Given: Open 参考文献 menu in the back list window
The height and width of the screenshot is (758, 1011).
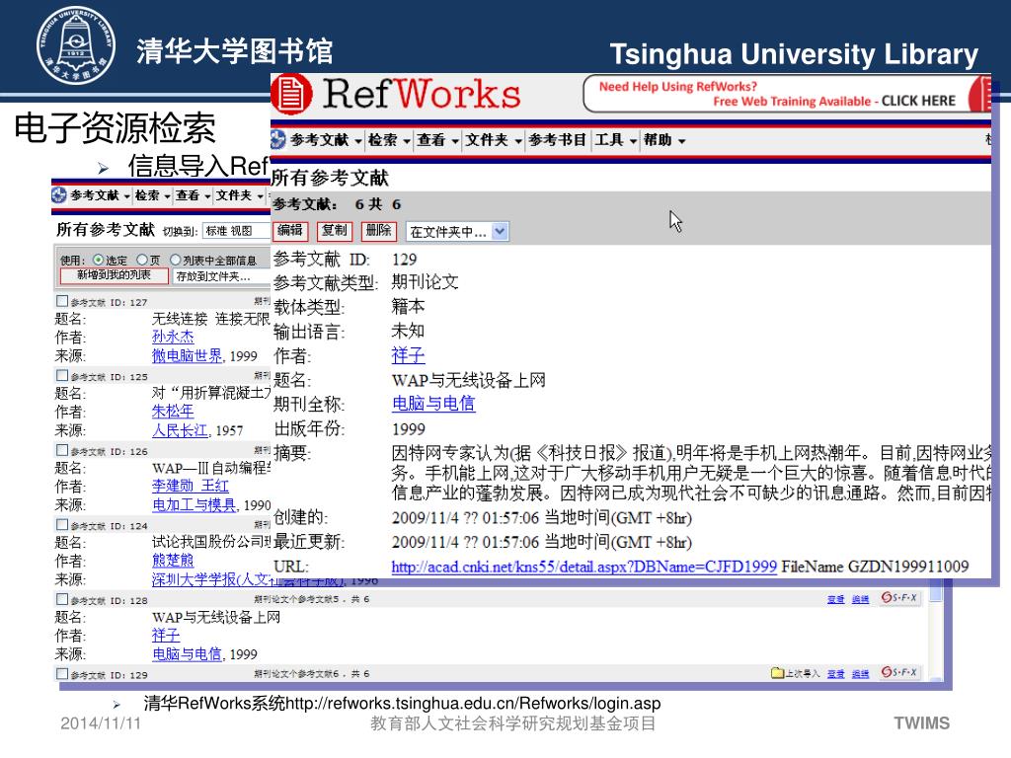Looking at the screenshot, I should pyautogui.click(x=100, y=195).
